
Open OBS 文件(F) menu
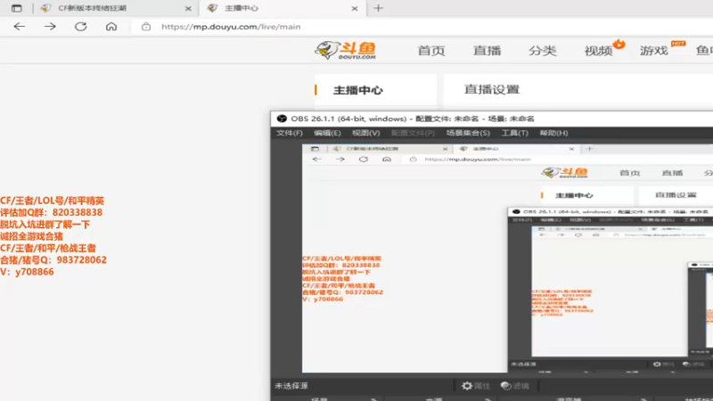point(289,133)
